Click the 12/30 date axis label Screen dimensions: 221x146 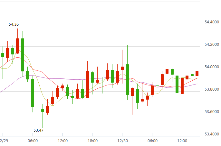point(122,141)
